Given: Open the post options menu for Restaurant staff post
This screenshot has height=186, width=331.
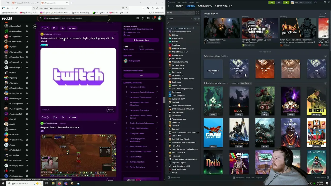Looking at the screenshot, I should coord(115,34).
